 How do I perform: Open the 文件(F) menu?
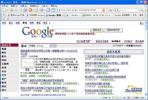pos(5,6)
